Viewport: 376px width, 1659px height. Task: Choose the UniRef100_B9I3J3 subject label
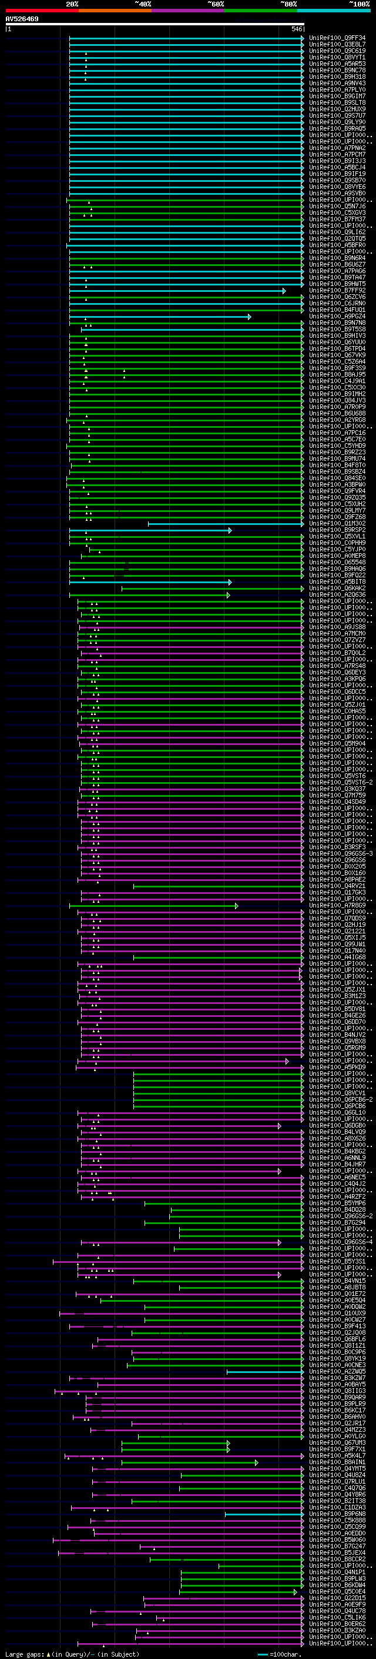pyautogui.click(x=337, y=161)
